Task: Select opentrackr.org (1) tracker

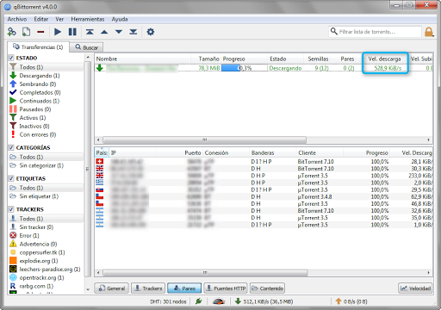Action: pos(46,277)
